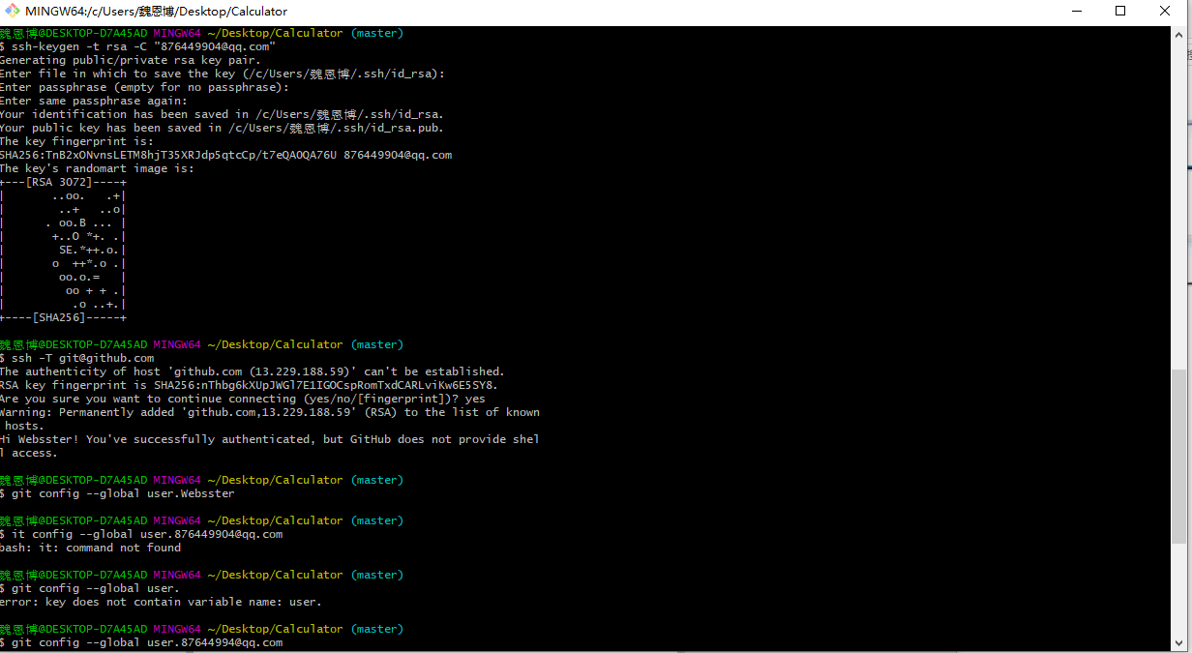This screenshot has width=1192, height=653.
Task: Click the 'RSA key fingerprint is SHA256' line
Action: pyautogui.click(x=250, y=385)
